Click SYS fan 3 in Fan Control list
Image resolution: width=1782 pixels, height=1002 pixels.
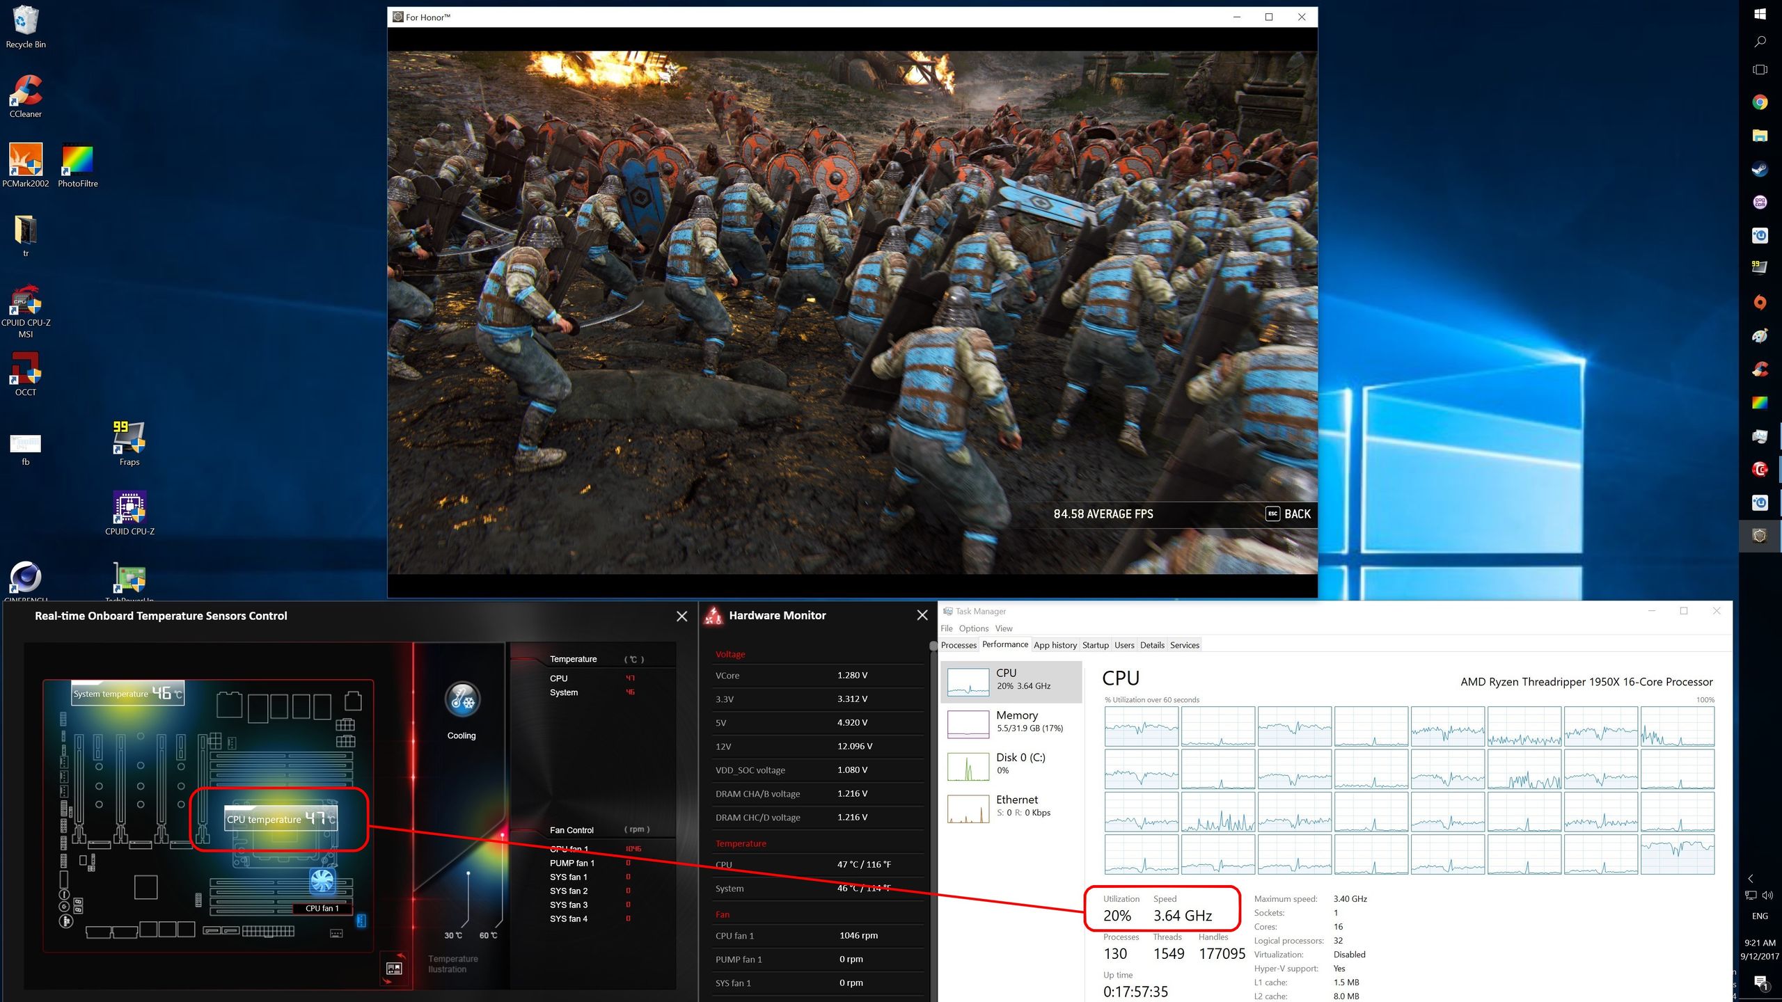569,905
